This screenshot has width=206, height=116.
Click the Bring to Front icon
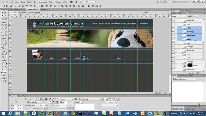(62, 6)
